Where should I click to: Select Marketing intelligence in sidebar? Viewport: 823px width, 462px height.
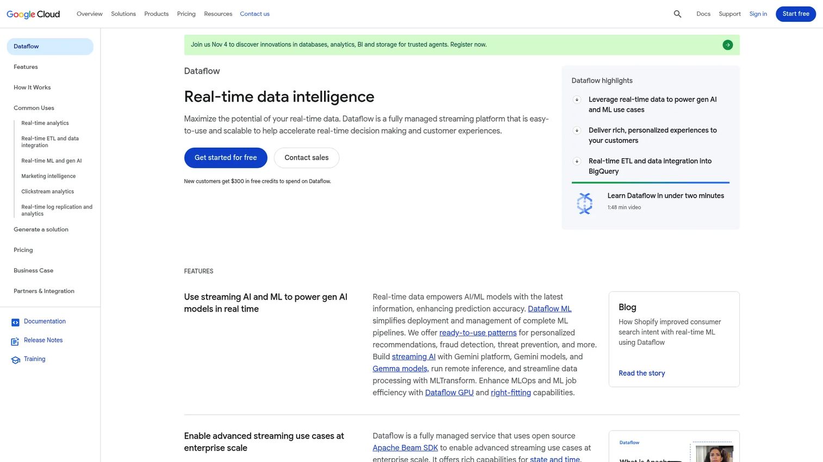(48, 176)
